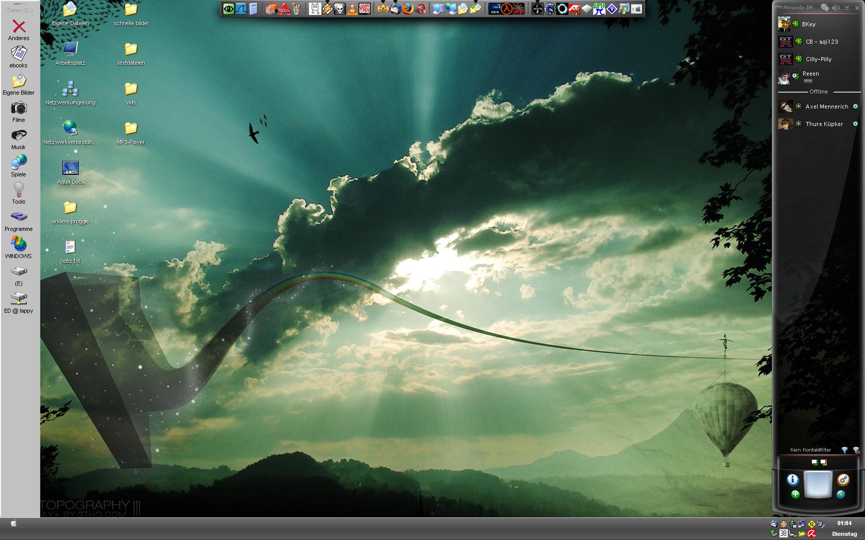The image size is (865, 540).
Task: Open Eigene Bilder in the sidebar
Action: tap(19, 84)
